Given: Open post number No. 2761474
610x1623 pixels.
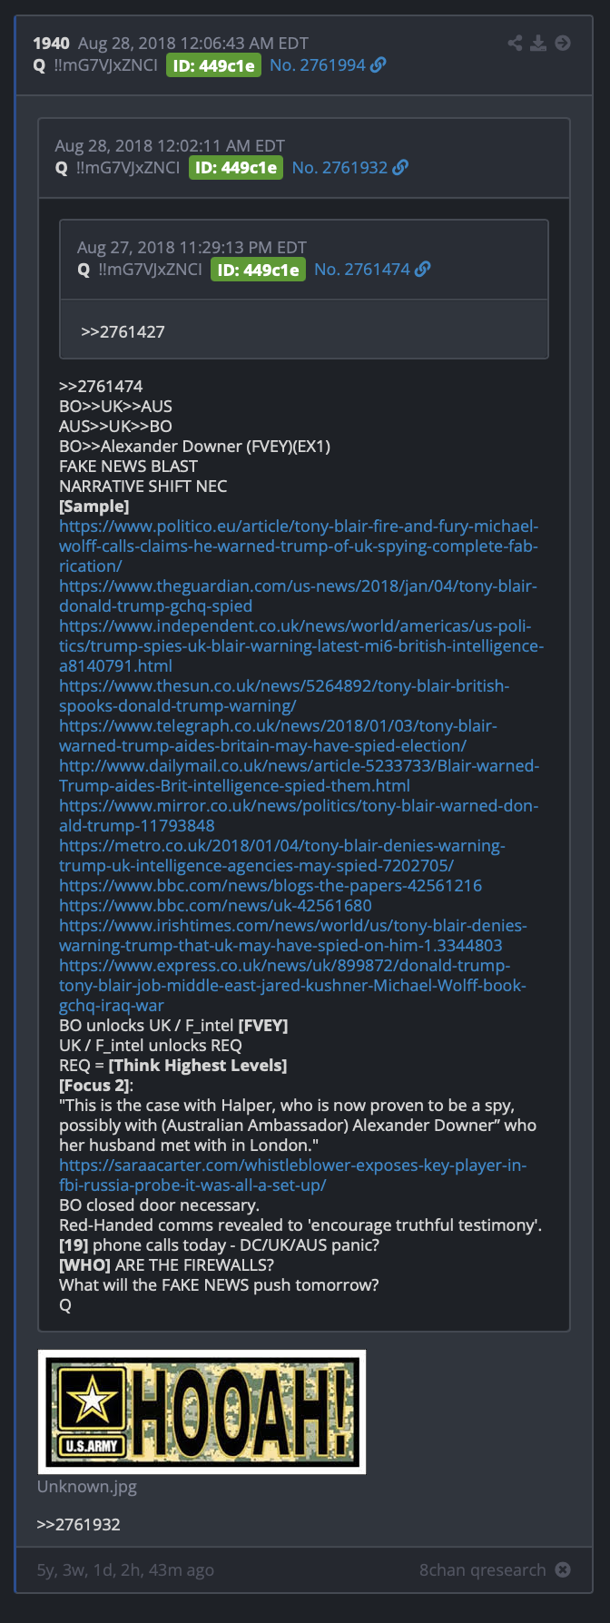Looking at the screenshot, I should tap(362, 269).
